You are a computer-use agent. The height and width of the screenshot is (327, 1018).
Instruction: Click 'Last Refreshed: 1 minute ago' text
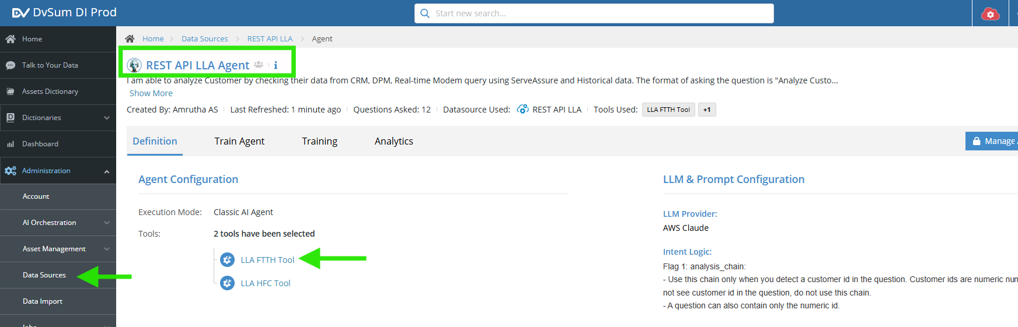[x=285, y=110]
